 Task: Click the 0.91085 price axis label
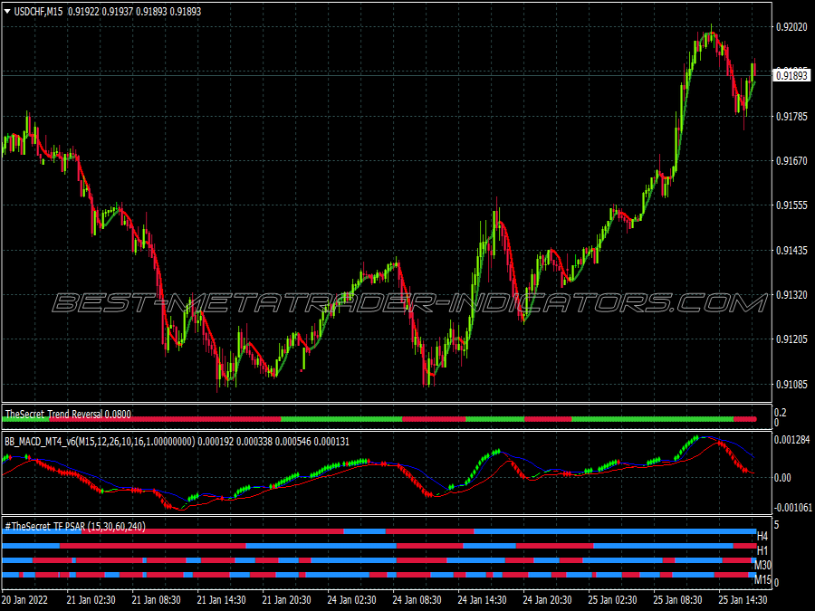791,385
